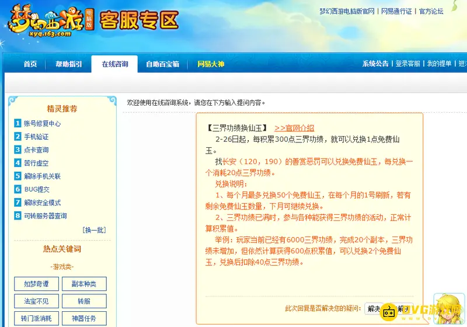
Task: Open 官方论坛 link in header
Action: [x=431, y=11]
